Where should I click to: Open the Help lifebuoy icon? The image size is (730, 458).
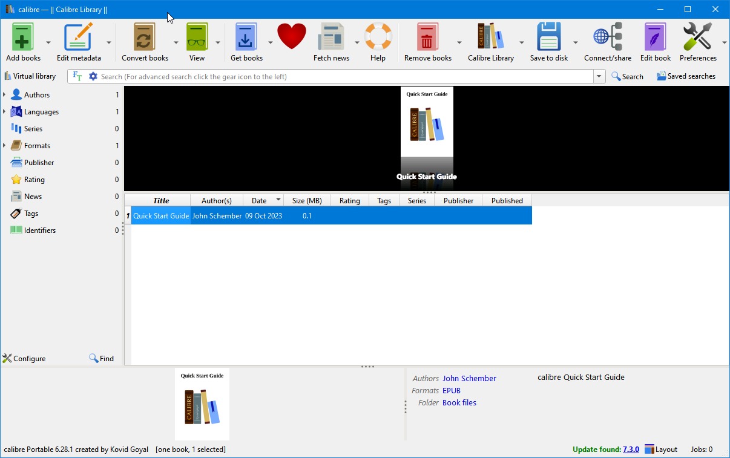378,38
